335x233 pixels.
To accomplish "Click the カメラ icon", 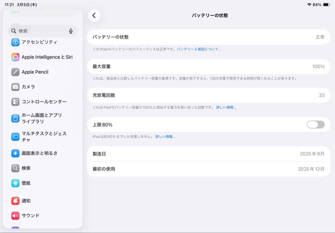I will (x=16, y=87).
